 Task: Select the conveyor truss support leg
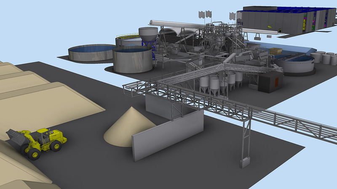click(245, 143)
